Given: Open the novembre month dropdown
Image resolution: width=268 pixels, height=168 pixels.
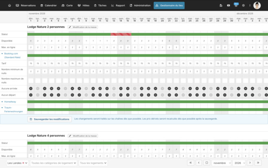Looking at the screenshot, I should pos(221,163).
